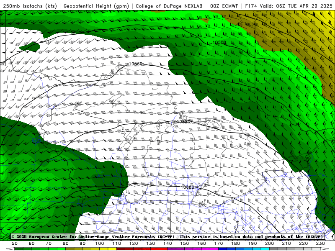335x251 pixels.
Task: Click the 10500 height contour label
Action: click(x=219, y=43)
